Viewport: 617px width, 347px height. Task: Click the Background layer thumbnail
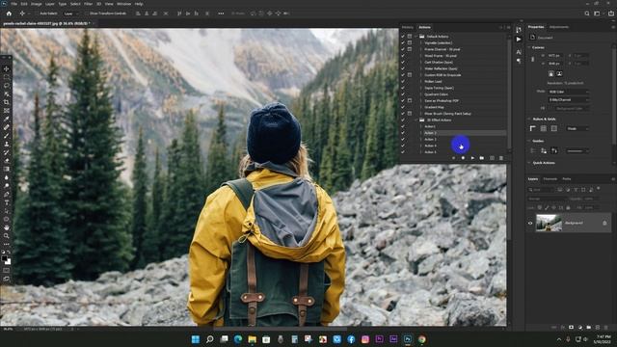click(x=549, y=223)
